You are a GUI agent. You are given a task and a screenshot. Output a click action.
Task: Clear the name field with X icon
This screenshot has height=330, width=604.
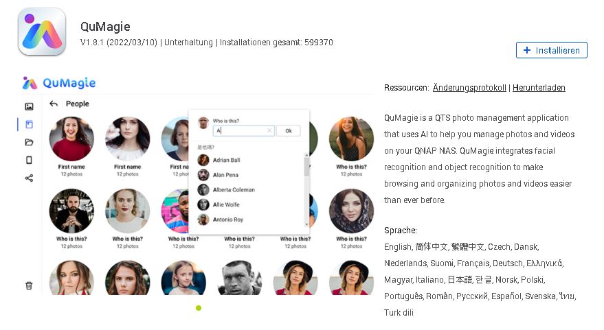coord(269,131)
